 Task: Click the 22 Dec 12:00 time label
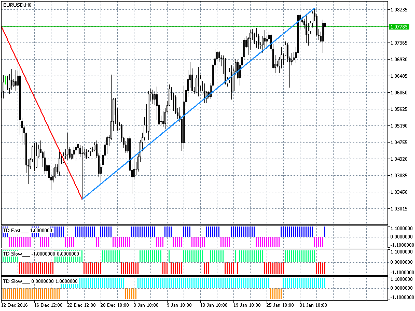click(81, 305)
